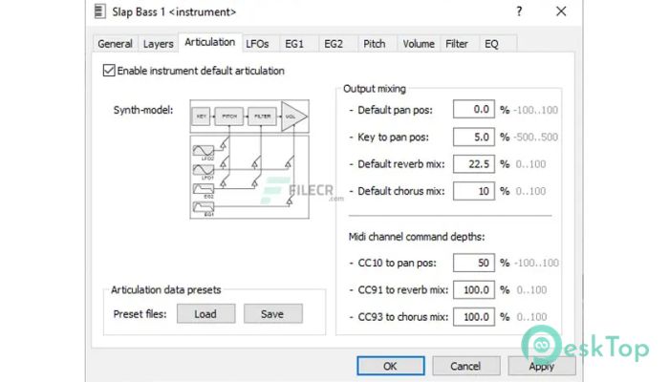Viewport: 669px width, 382px height.
Task: Click the EG1 envelope icon
Action: 203,207
